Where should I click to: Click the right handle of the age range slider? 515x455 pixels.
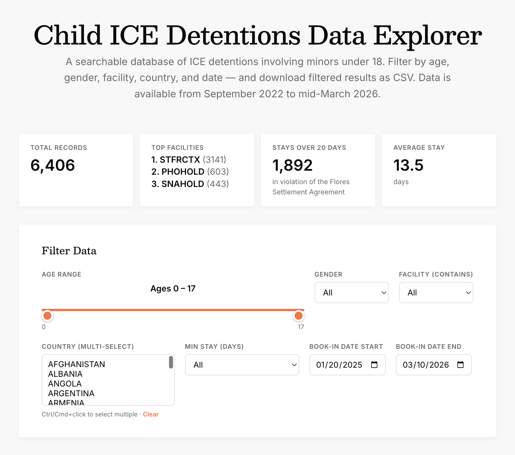pyautogui.click(x=298, y=315)
